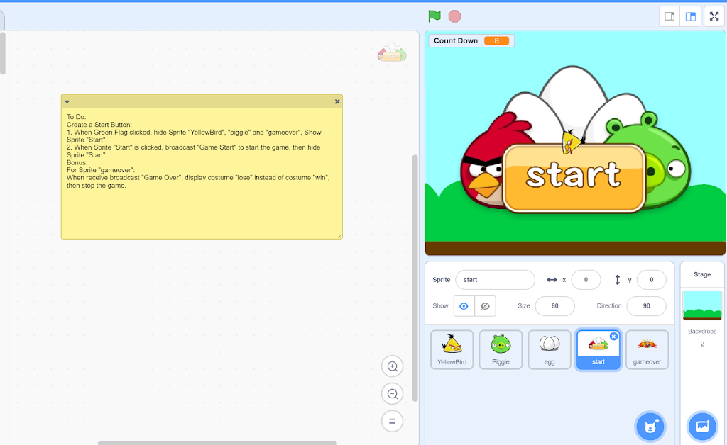Hide the sprite using crossed-eye icon
This screenshot has height=445, width=727.
tap(485, 306)
